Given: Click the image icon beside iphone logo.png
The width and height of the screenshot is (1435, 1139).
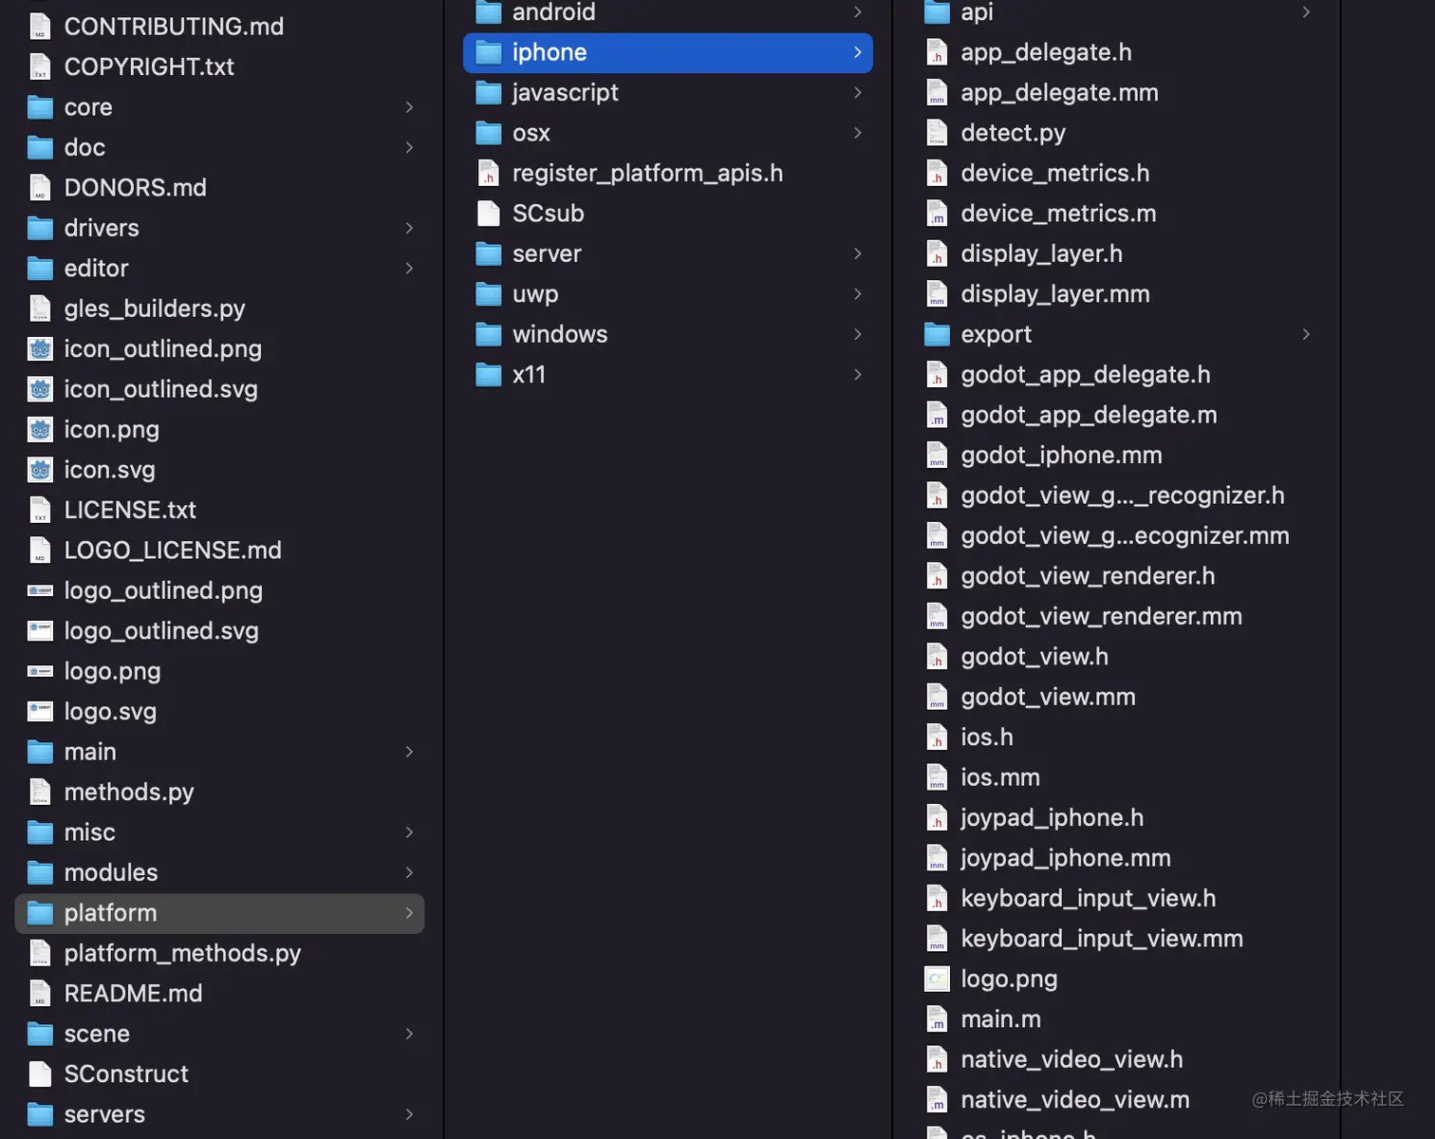Looking at the screenshot, I should (x=937, y=979).
